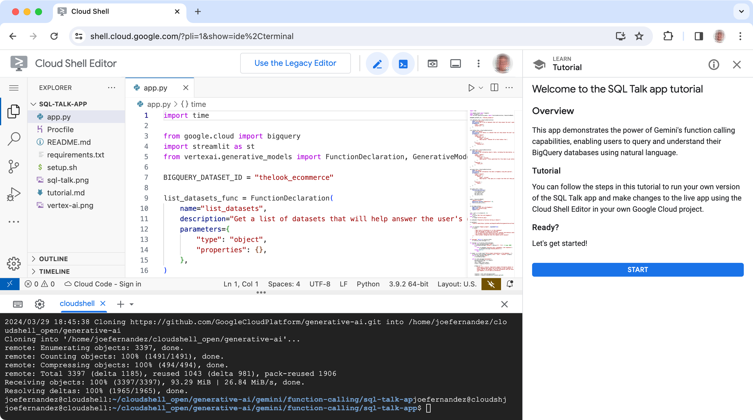753x420 pixels.
Task: Click the Explorer three-dot menu options
Action: [x=111, y=88]
